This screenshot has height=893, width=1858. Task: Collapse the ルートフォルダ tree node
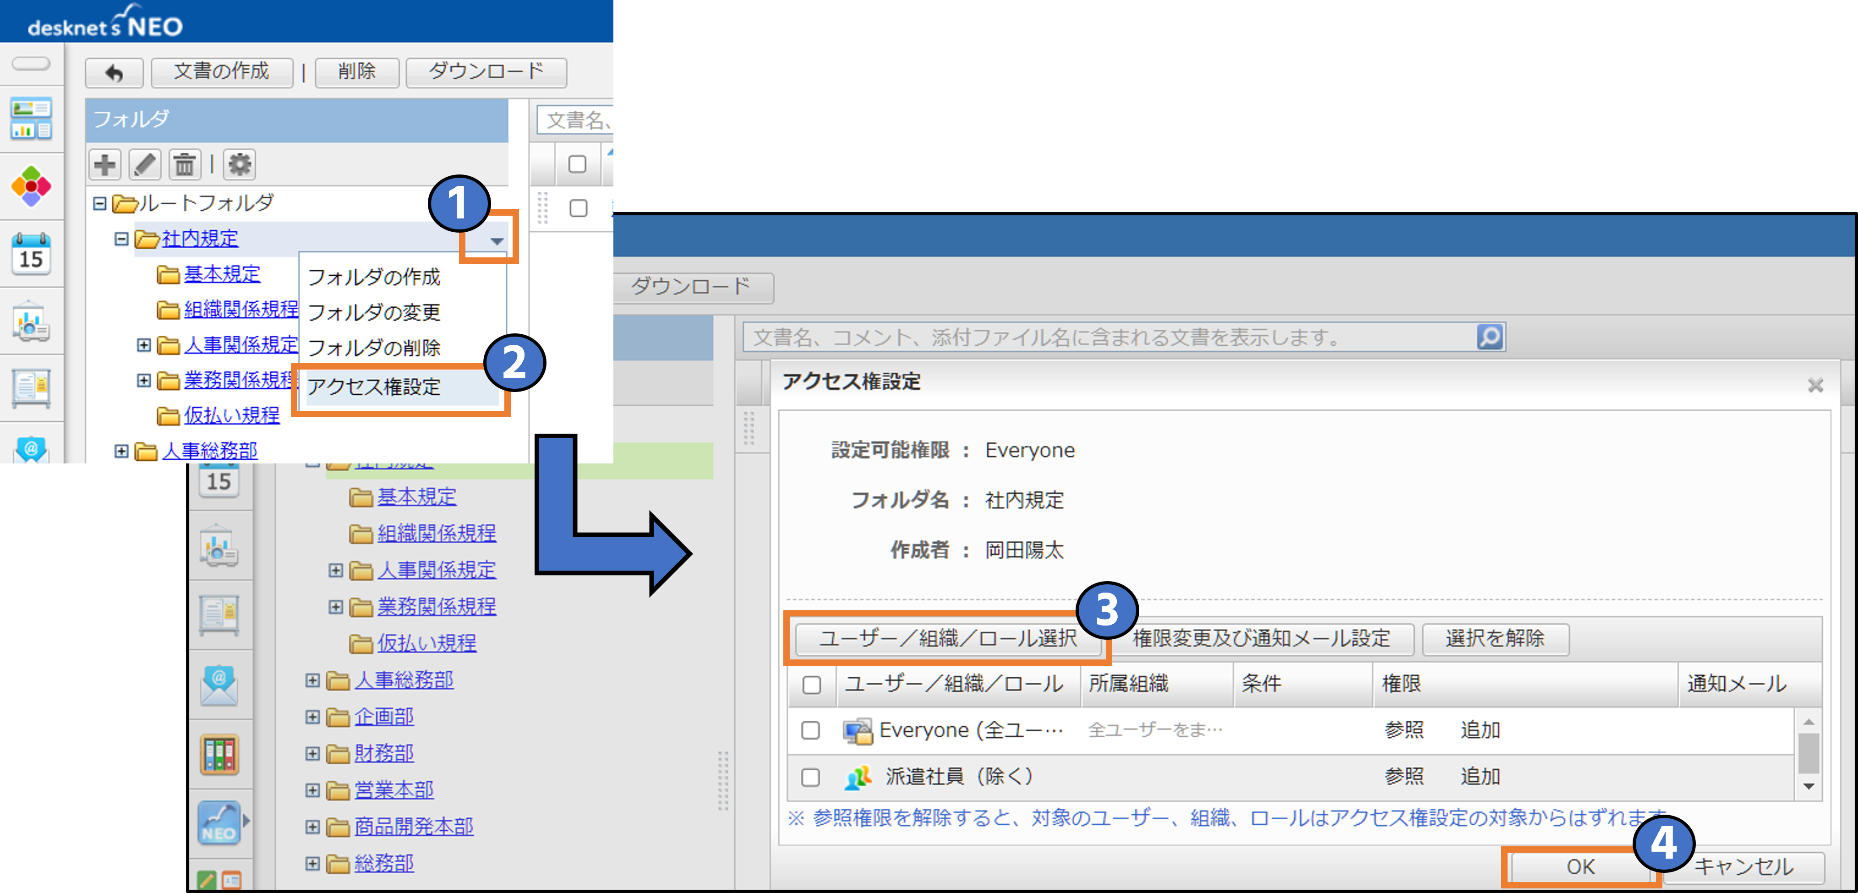[99, 203]
